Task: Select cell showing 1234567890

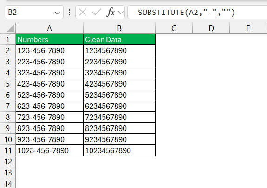Action: pyautogui.click(x=119, y=50)
